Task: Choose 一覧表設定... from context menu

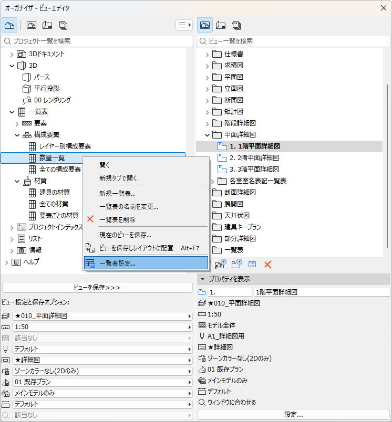Action: [146, 263]
